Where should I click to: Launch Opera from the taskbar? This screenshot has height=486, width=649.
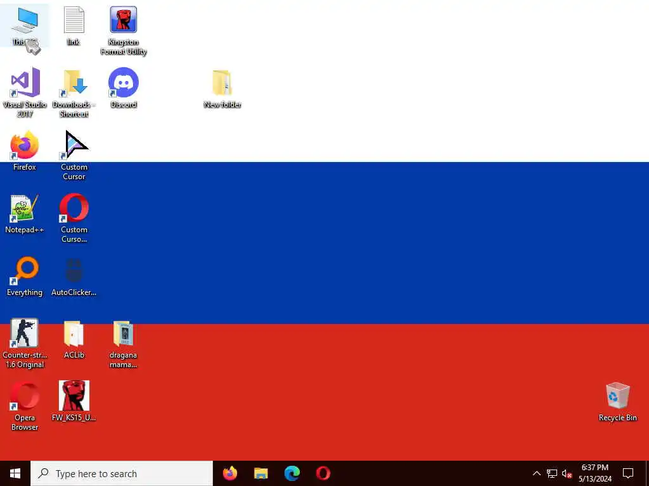323,473
